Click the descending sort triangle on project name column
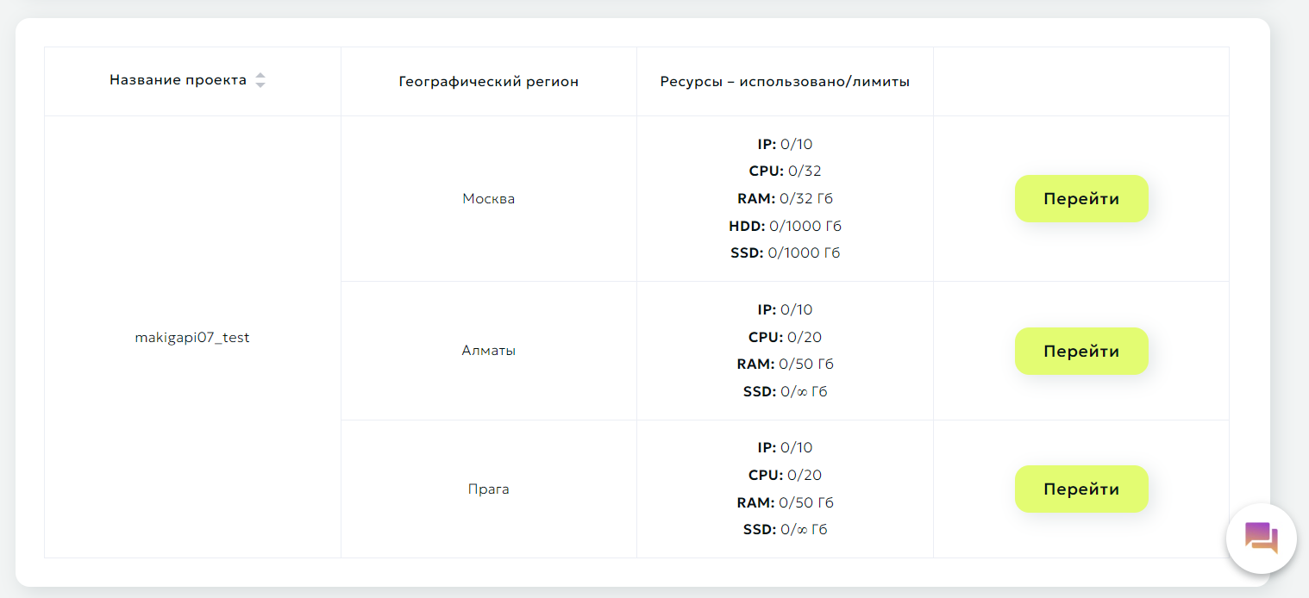 (260, 84)
